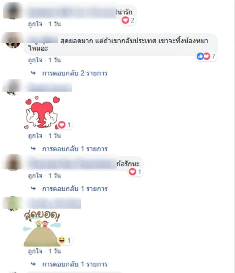Image resolution: width=235 pixels, height=273 pixels.
Task: Click ถูกใจ under the ก้อรักนะ comment
Action: [x=35, y=176]
